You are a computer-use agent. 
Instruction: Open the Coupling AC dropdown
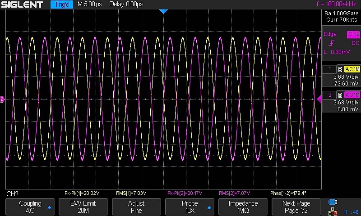click(30, 207)
